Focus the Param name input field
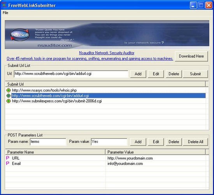Viewport: 214px width, 195px height. [48, 142]
